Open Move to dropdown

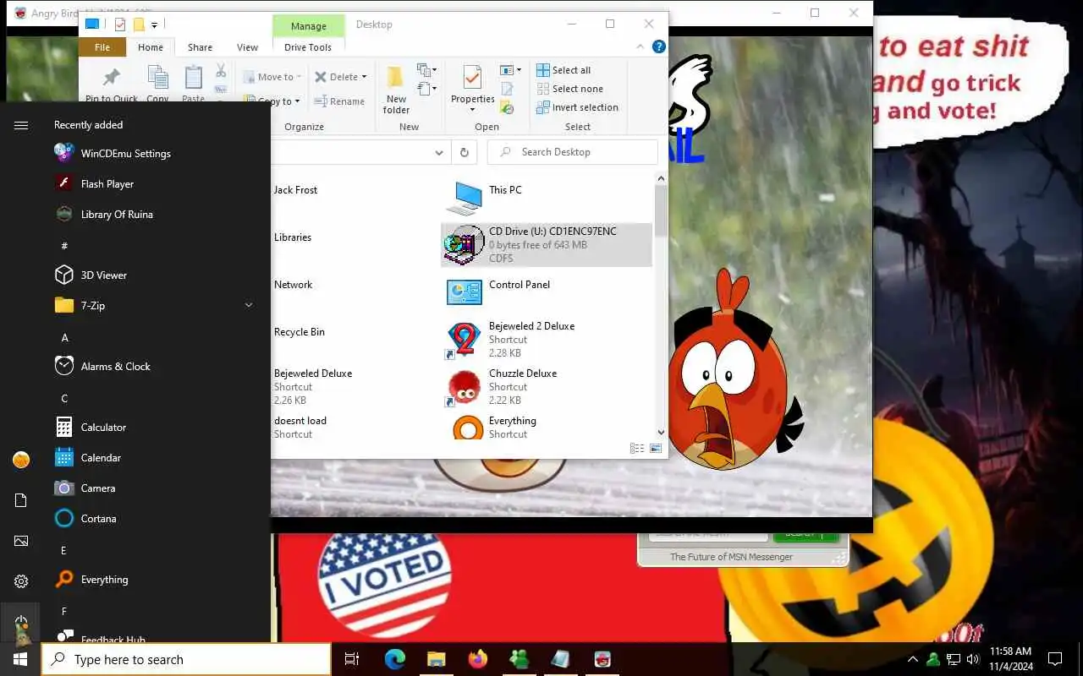point(273,77)
